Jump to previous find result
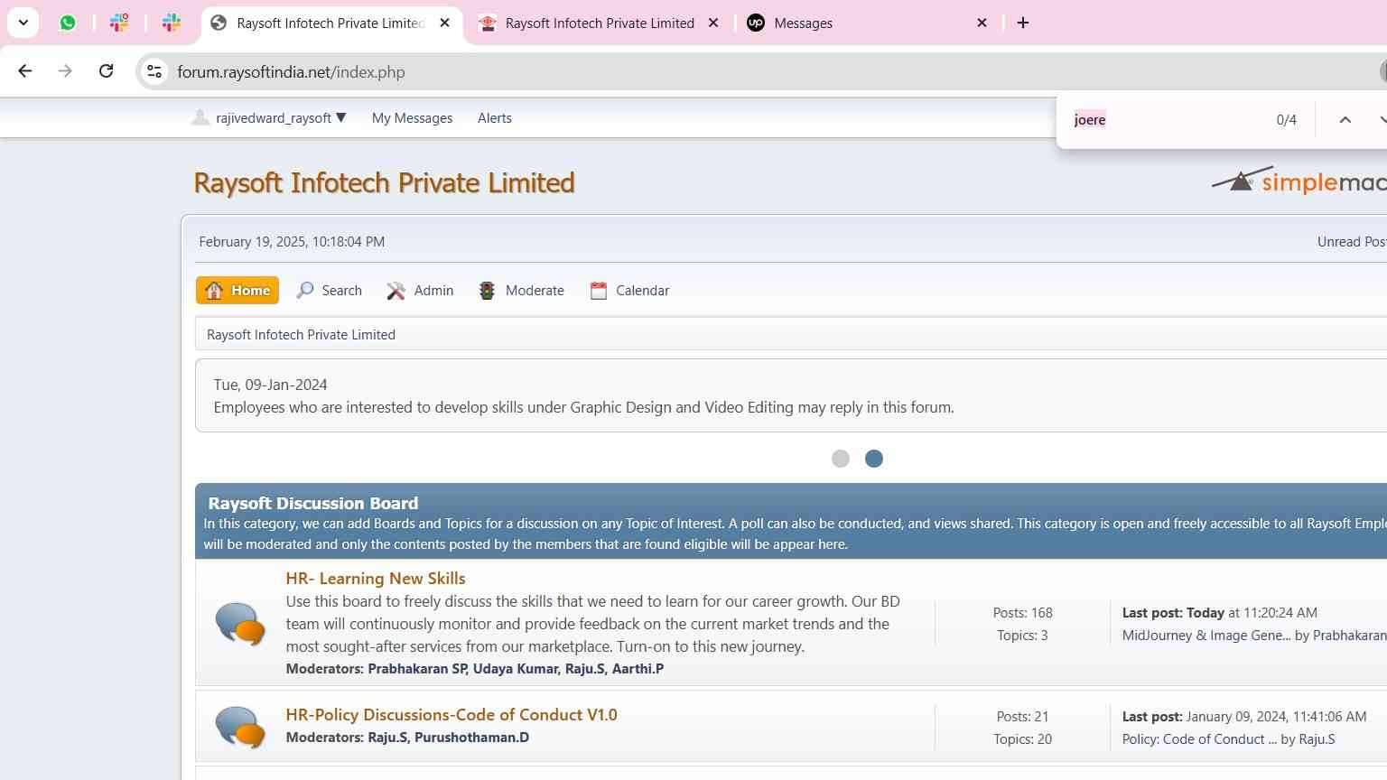Screen dimensions: 1387x780 1345,119
